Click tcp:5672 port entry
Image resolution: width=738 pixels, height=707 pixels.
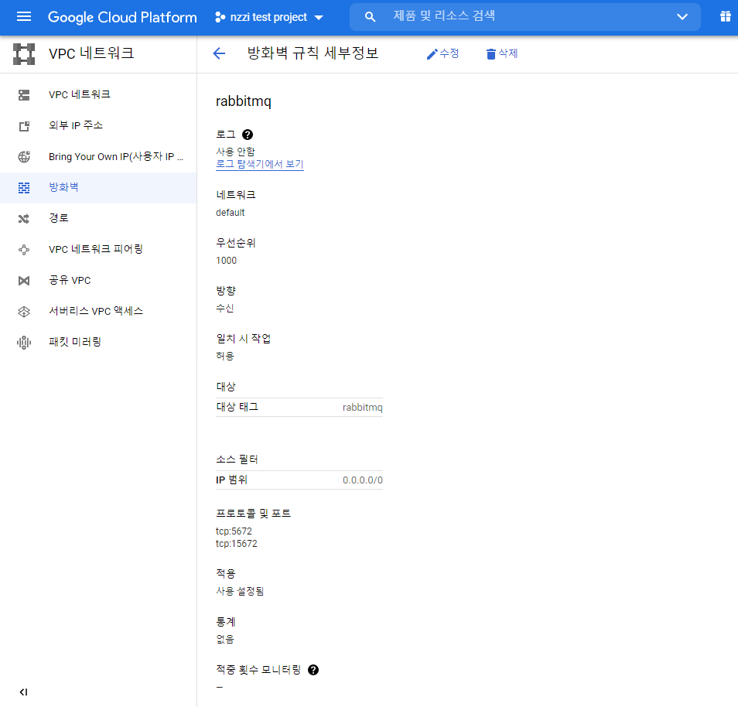(234, 531)
